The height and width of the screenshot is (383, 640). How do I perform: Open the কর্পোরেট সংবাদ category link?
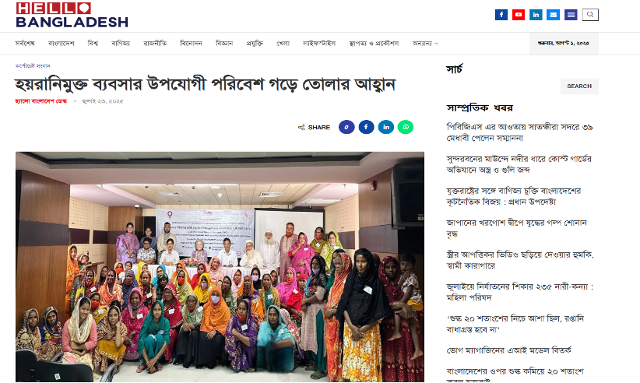click(x=33, y=65)
